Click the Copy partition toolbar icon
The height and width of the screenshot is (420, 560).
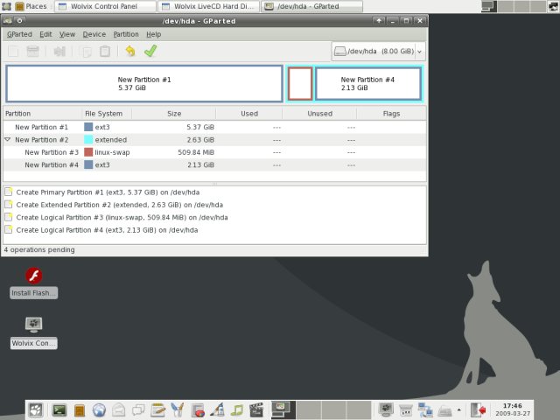[87, 52]
